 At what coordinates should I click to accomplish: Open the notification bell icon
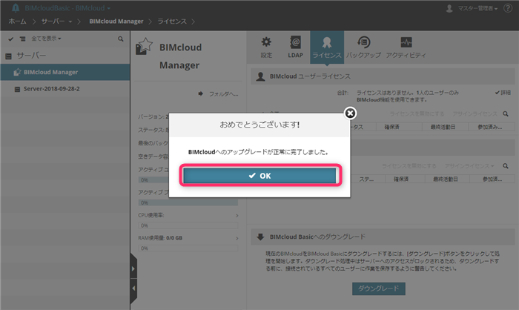coord(16,8)
